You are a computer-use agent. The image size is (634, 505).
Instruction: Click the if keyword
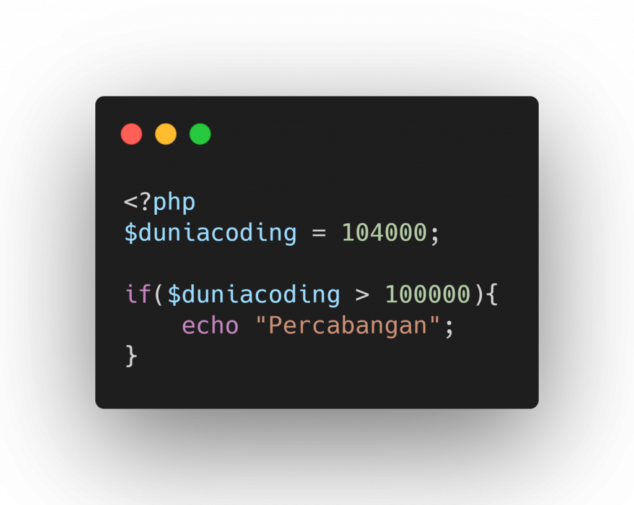(x=138, y=294)
